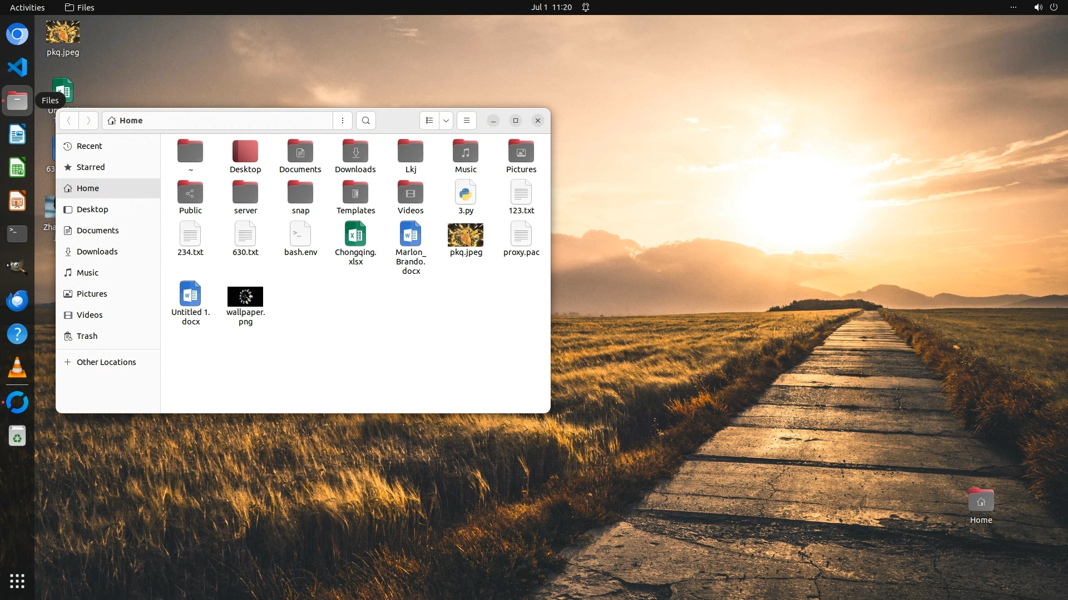The width and height of the screenshot is (1068, 600).
Task: Select Starred in the sidebar
Action: [90, 167]
